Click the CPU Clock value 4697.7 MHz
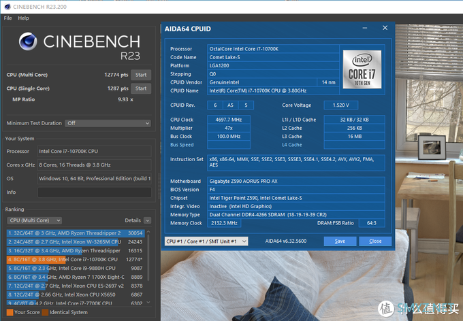The width and height of the screenshot is (463, 321). pos(229,120)
